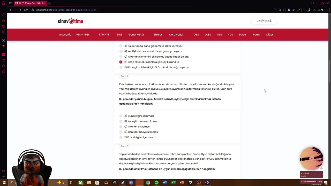Screen dimensions: 331x186
Task: Open the snapshot capture icon
Action: click(284, 10)
